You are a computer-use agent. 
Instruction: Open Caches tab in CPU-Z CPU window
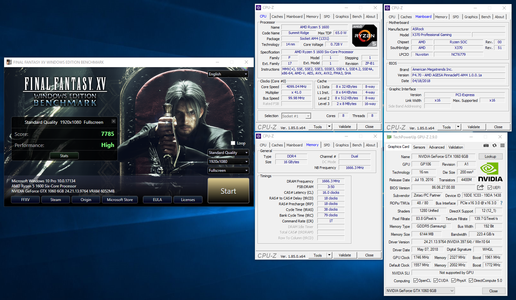[x=277, y=17]
